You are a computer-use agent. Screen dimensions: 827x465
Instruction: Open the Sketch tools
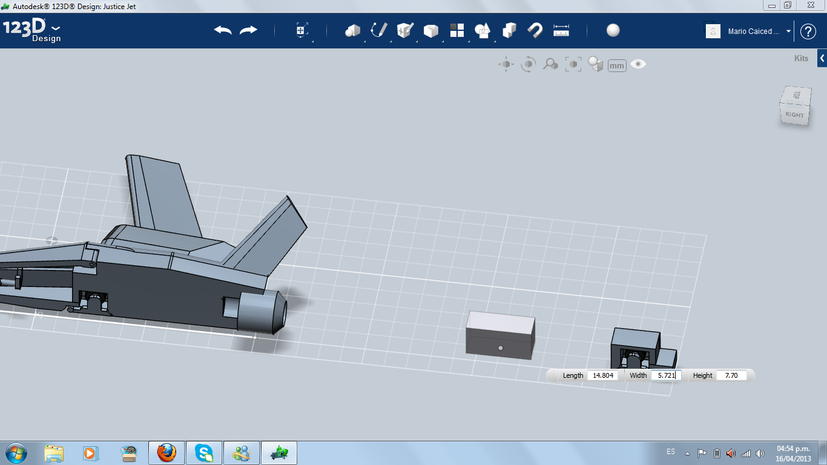pyautogui.click(x=378, y=30)
